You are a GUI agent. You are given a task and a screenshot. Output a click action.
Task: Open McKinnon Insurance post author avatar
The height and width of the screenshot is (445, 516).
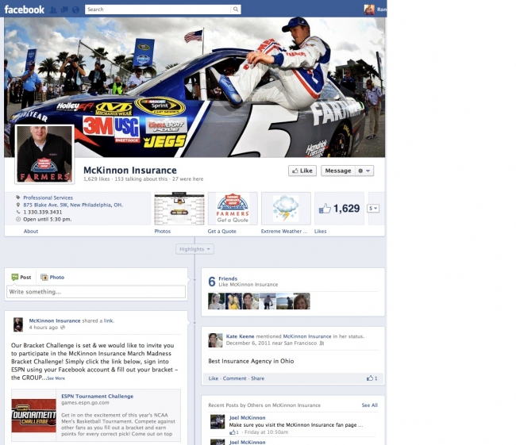18,324
